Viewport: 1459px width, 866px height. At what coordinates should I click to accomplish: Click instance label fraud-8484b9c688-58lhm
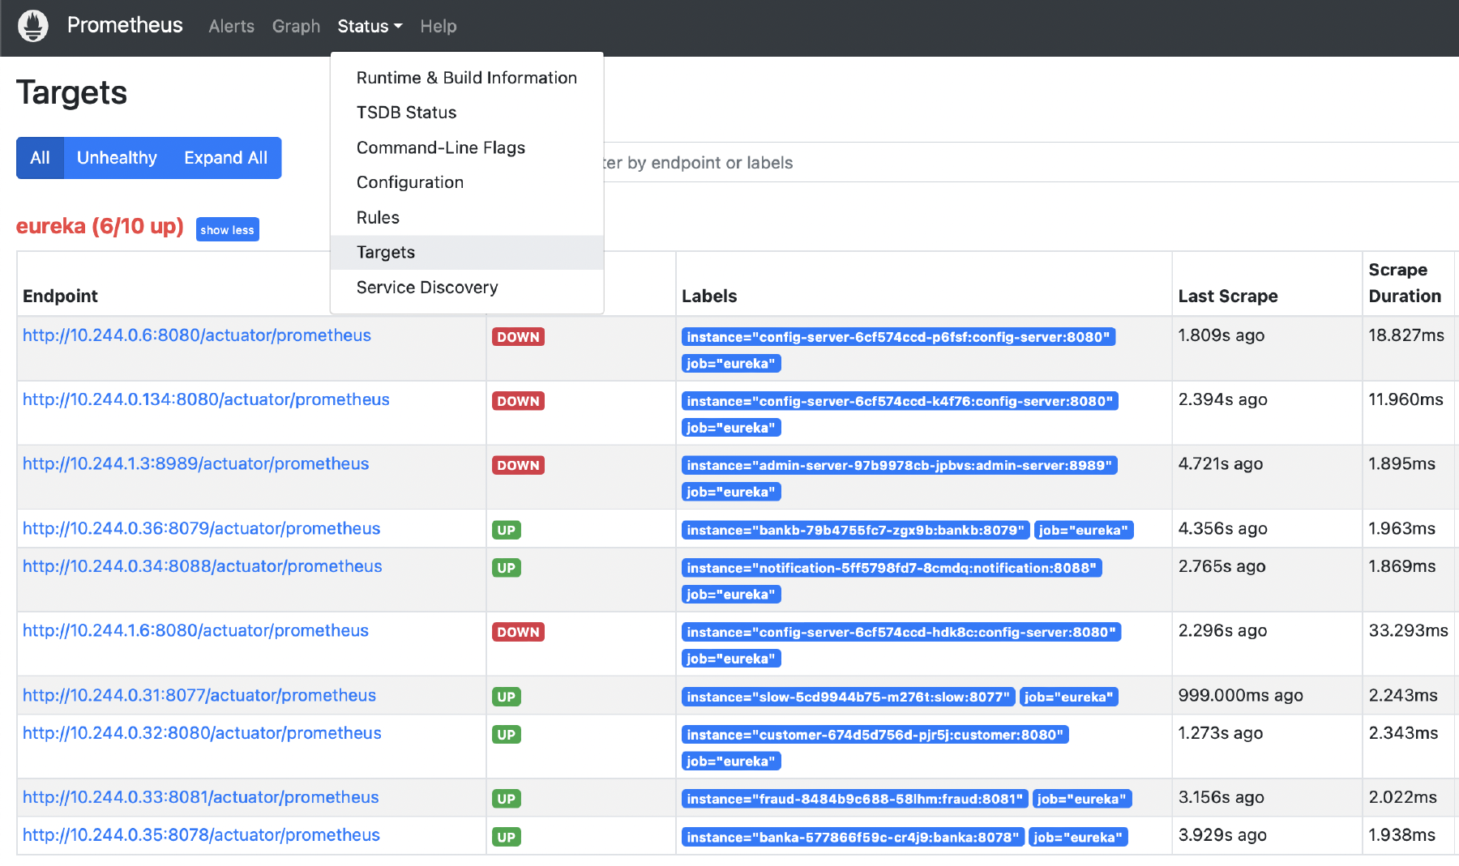click(855, 799)
